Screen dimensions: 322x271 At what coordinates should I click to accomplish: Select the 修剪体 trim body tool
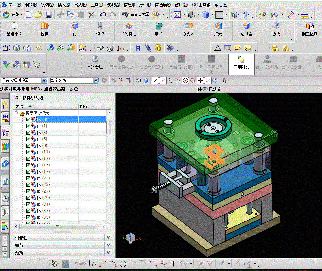(x=188, y=29)
